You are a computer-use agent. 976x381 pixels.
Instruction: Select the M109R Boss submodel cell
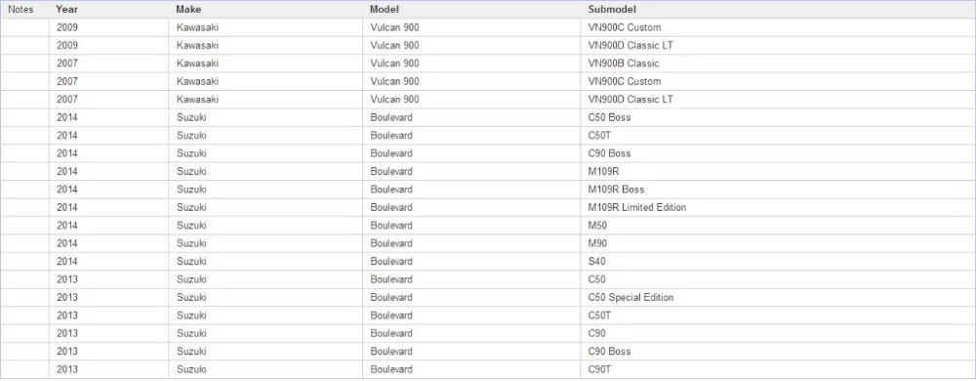point(778,190)
